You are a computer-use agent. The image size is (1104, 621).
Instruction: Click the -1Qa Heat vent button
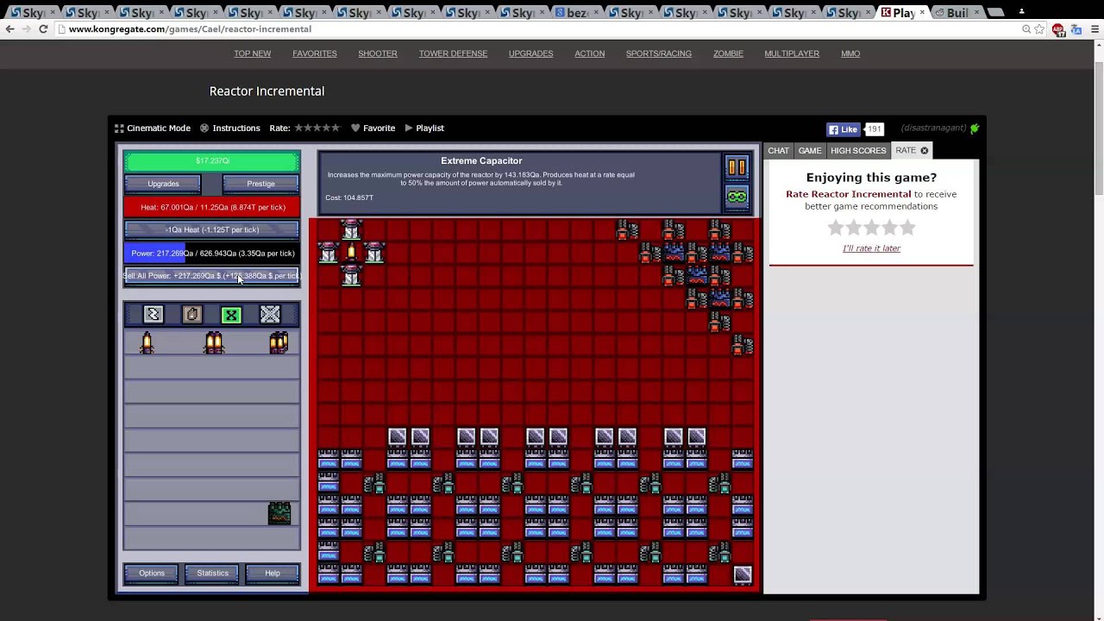pos(212,229)
